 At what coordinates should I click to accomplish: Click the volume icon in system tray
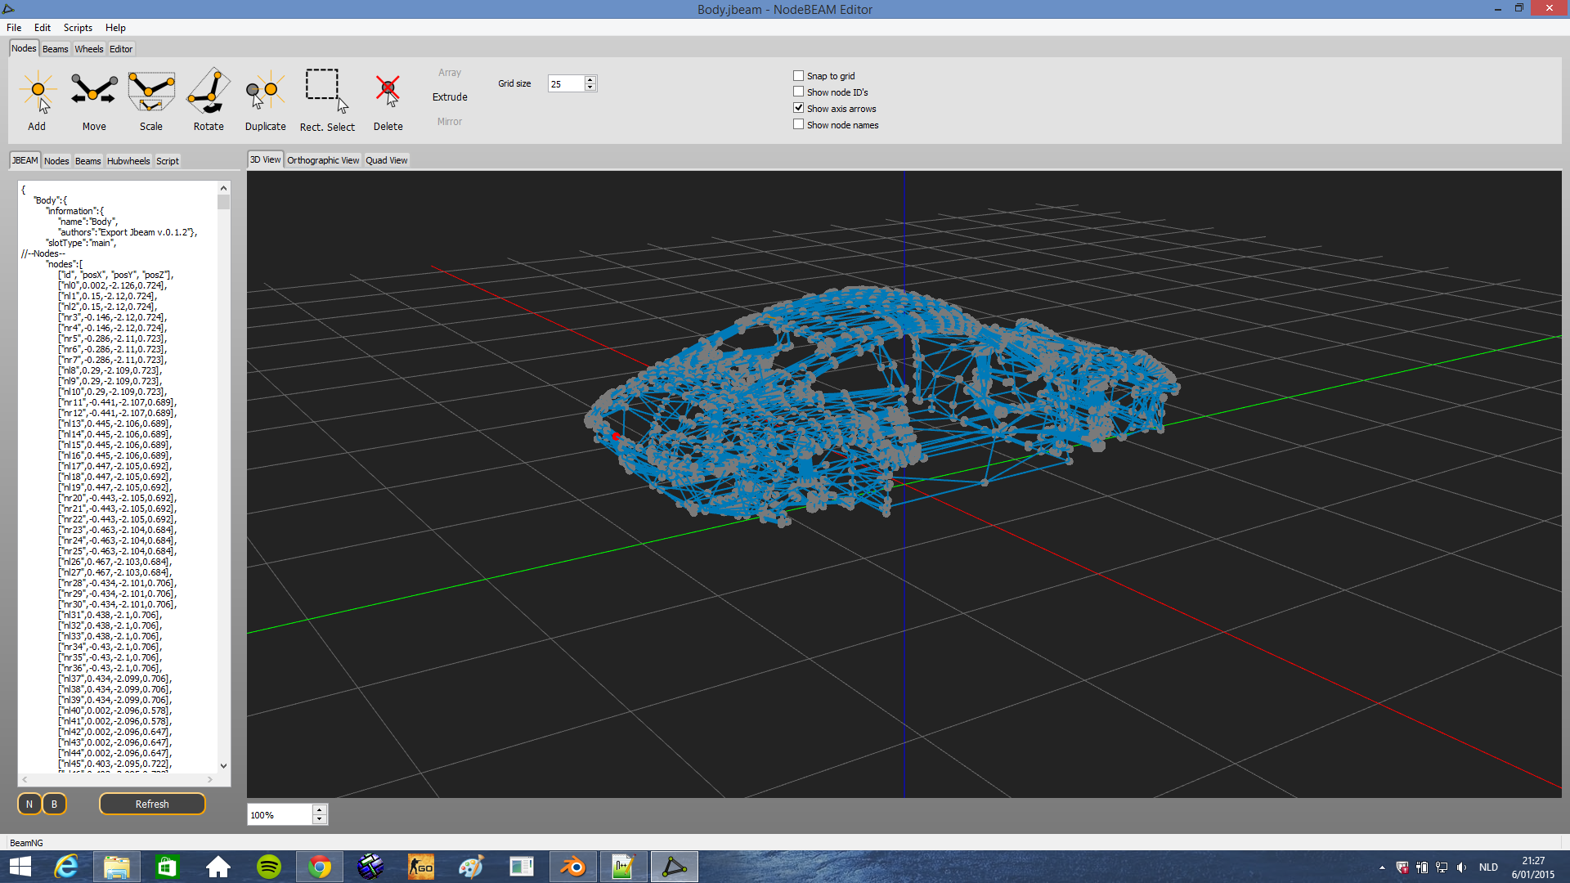pyautogui.click(x=1461, y=867)
